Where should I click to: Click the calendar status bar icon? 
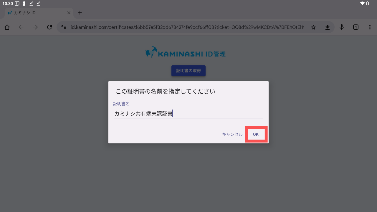(17, 4)
